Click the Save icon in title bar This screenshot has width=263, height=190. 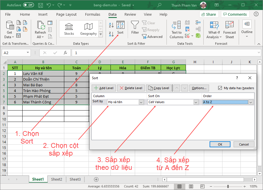point(41,5)
